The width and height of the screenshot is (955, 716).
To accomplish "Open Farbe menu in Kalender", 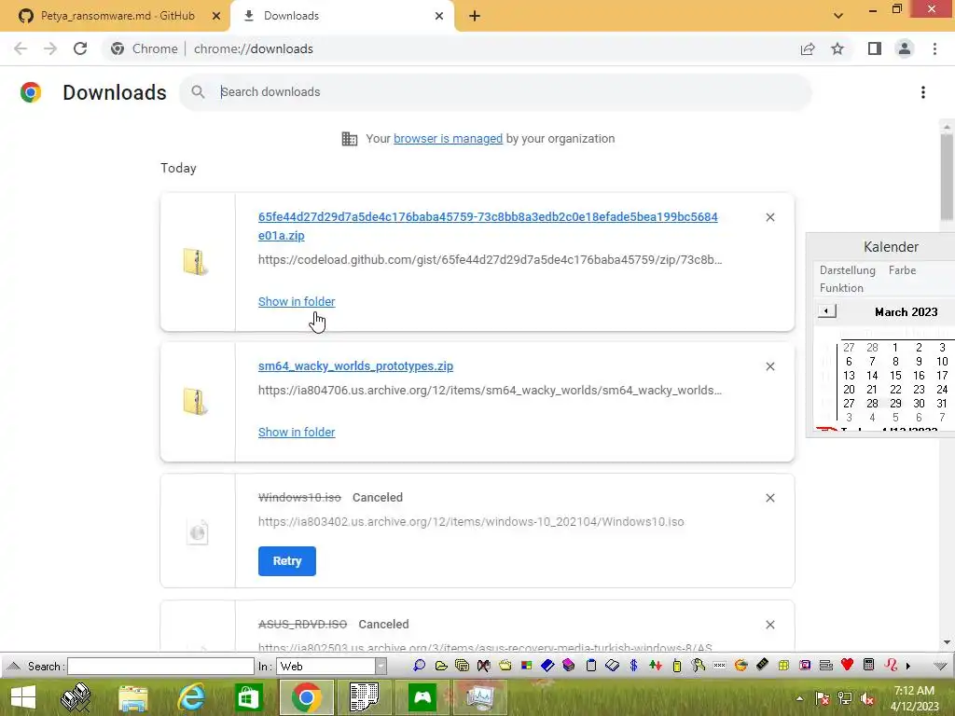I will tap(902, 269).
